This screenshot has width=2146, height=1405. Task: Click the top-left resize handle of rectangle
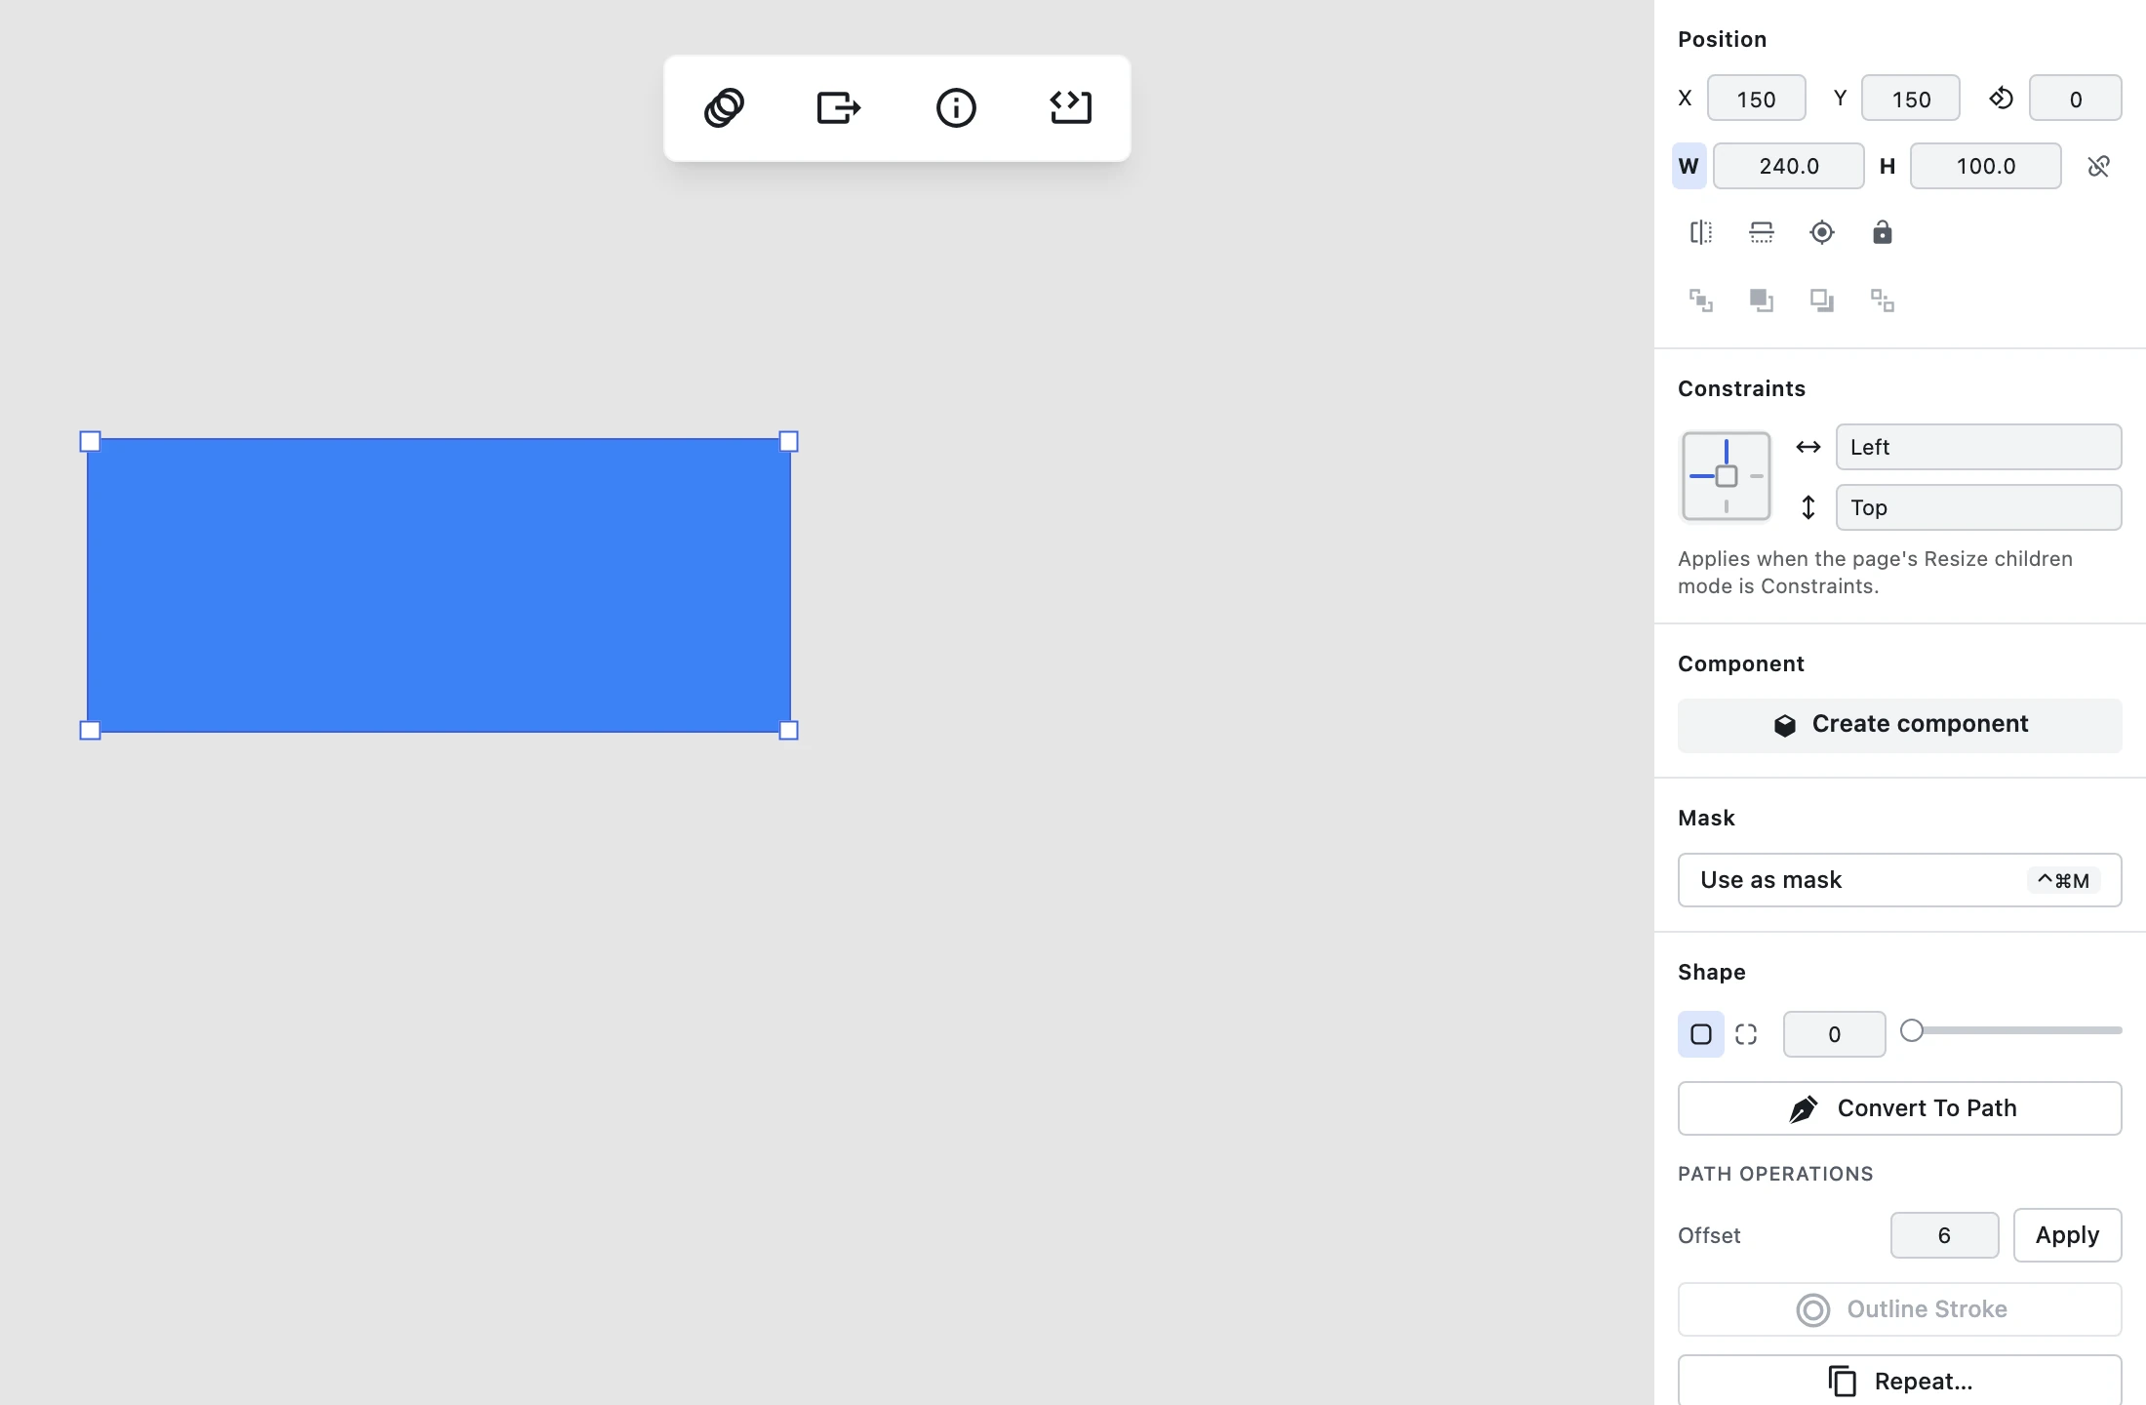tap(90, 442)
